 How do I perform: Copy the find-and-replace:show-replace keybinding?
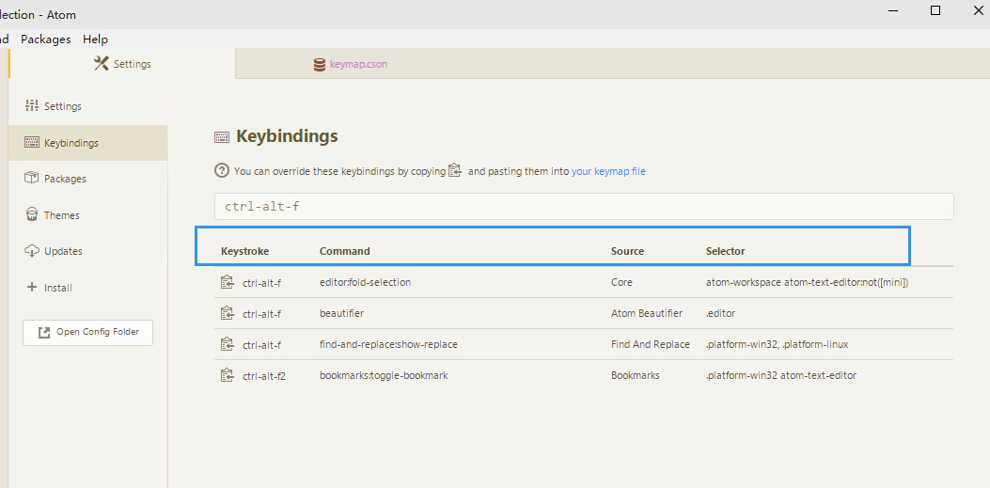227,344
